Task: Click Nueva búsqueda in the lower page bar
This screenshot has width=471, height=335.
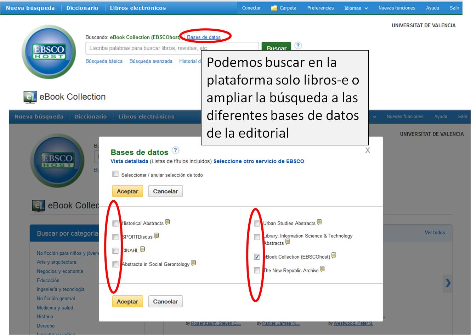Action: coord(39,116)
